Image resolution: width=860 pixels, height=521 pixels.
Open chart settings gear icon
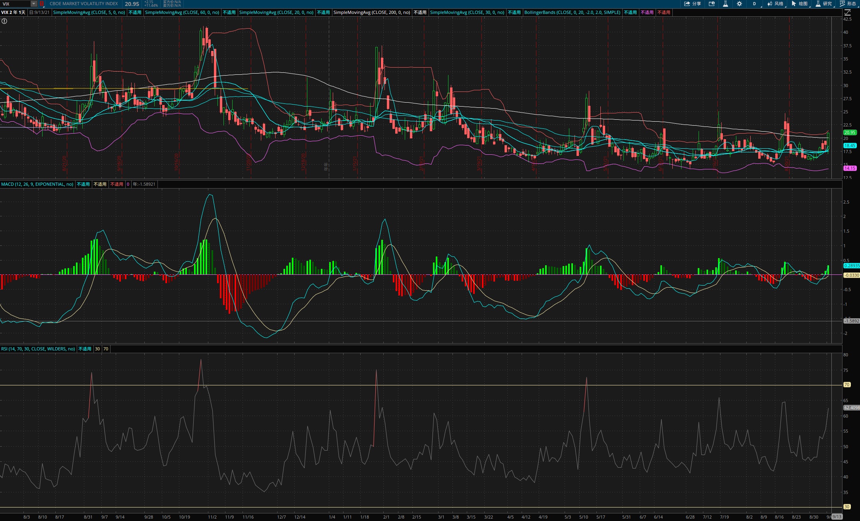(x=739, y=4)
